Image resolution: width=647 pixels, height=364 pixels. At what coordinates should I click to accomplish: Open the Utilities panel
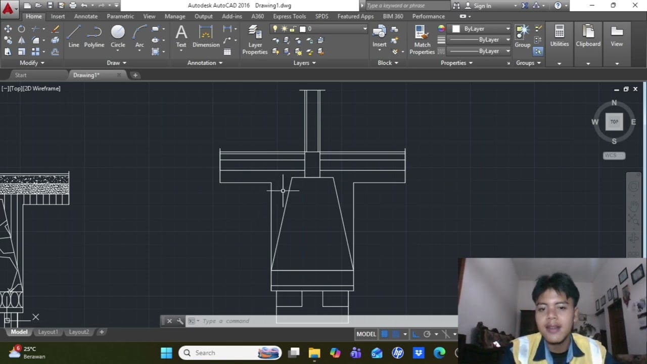(x=560, y=36)
